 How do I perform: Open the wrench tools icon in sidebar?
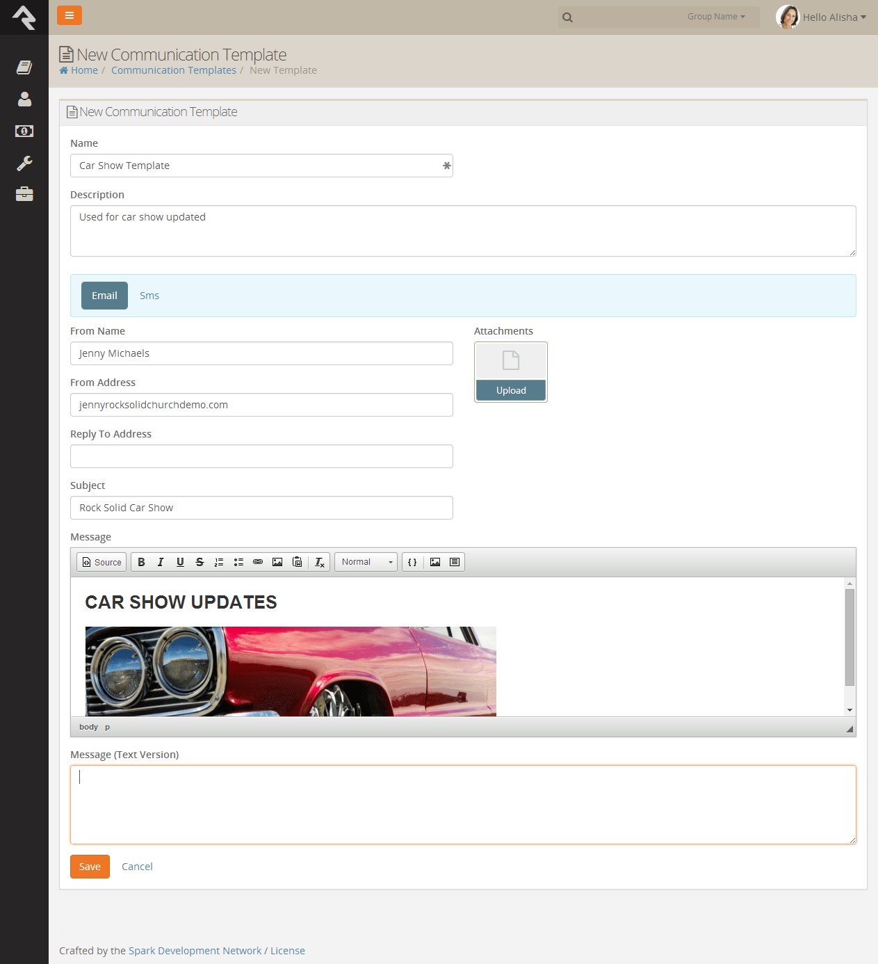[24, 163]
